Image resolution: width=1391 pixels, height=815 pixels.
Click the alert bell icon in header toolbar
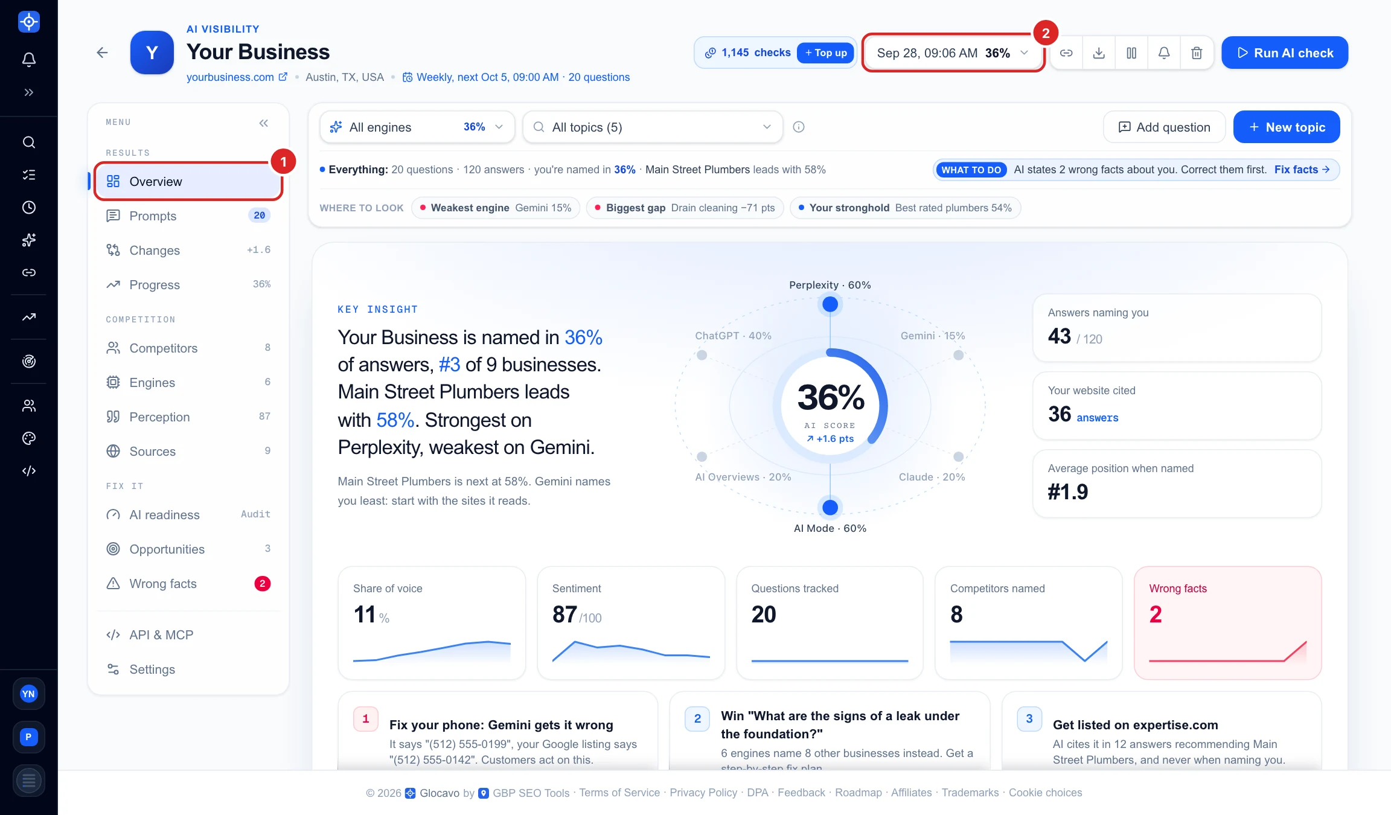(1164, 53)
